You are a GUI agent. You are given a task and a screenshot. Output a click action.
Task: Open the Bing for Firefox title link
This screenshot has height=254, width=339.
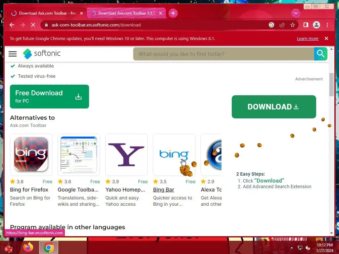[x=29, y=190]
